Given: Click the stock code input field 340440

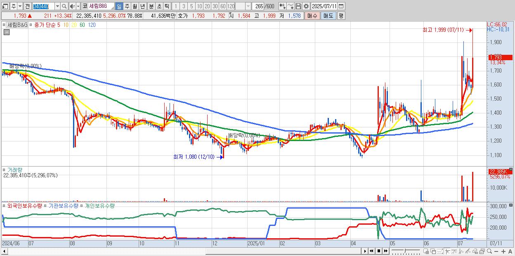Looking at the screenshot, I should pyautogui.click(x=43, y=6).
